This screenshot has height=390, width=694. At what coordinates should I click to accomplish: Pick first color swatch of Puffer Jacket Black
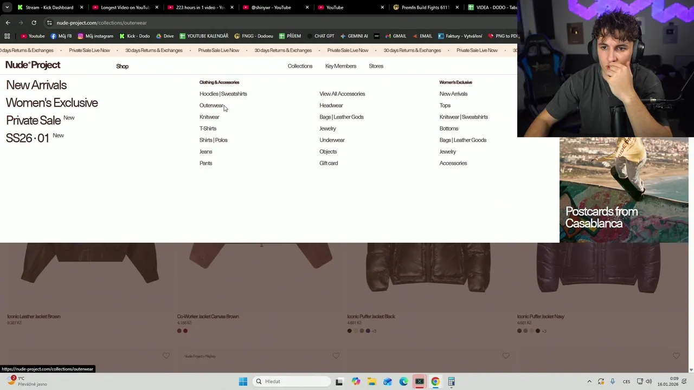(349, 331)
